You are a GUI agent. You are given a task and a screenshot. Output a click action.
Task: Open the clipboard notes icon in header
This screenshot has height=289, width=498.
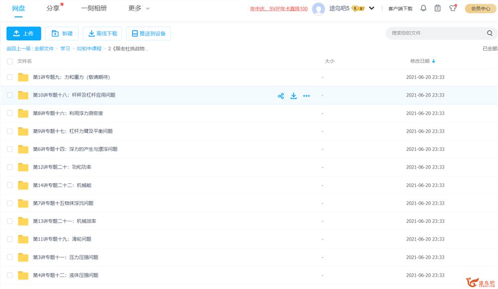tap(438, 8)
